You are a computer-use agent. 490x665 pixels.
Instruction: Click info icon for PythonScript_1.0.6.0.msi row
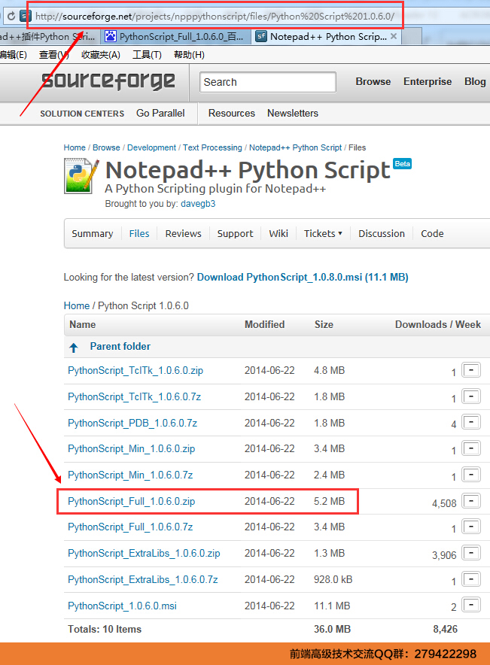[471, 605]
